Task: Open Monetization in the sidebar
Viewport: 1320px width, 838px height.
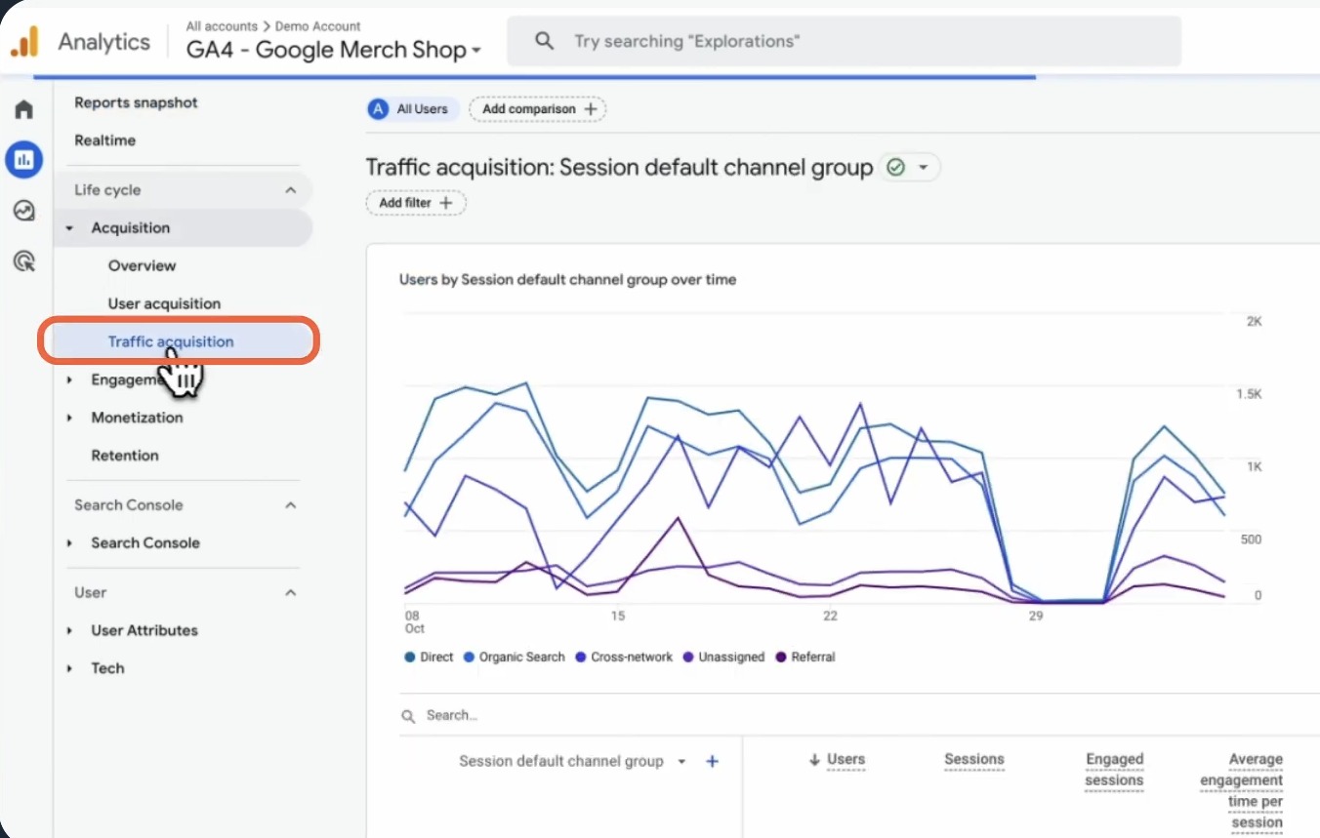Action: point(137,418)
